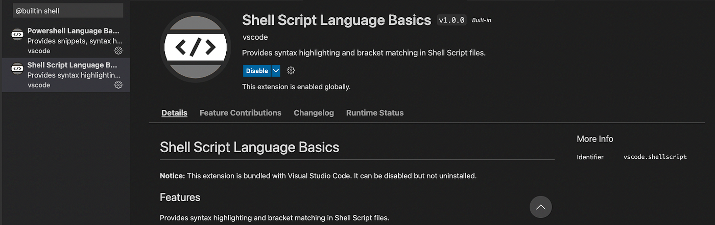The image size is (715, 225).
Task: Expand the Disable button dropdown arrow
Action: (276, 71)
